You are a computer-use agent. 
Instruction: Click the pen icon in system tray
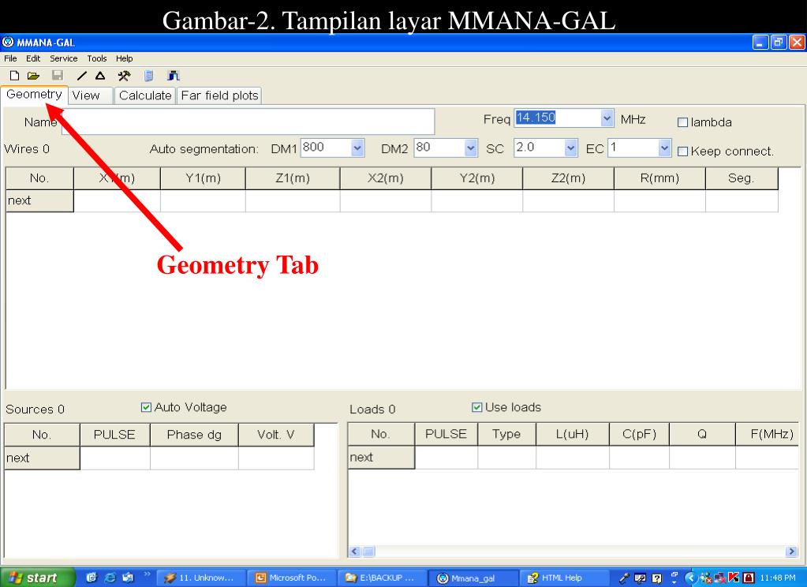point(624,578)
